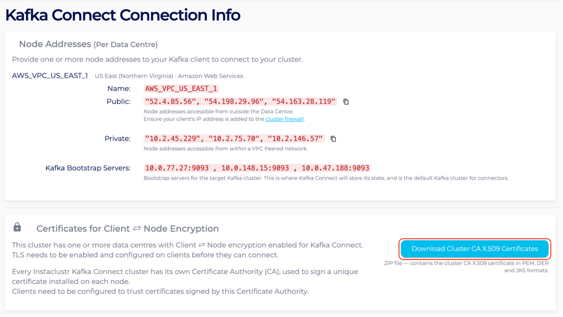Click the Public label

pos(118,102)
